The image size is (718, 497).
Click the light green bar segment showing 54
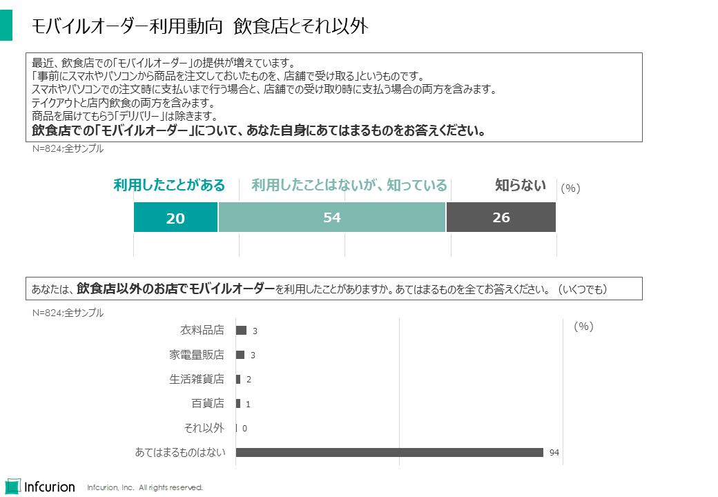332,217
